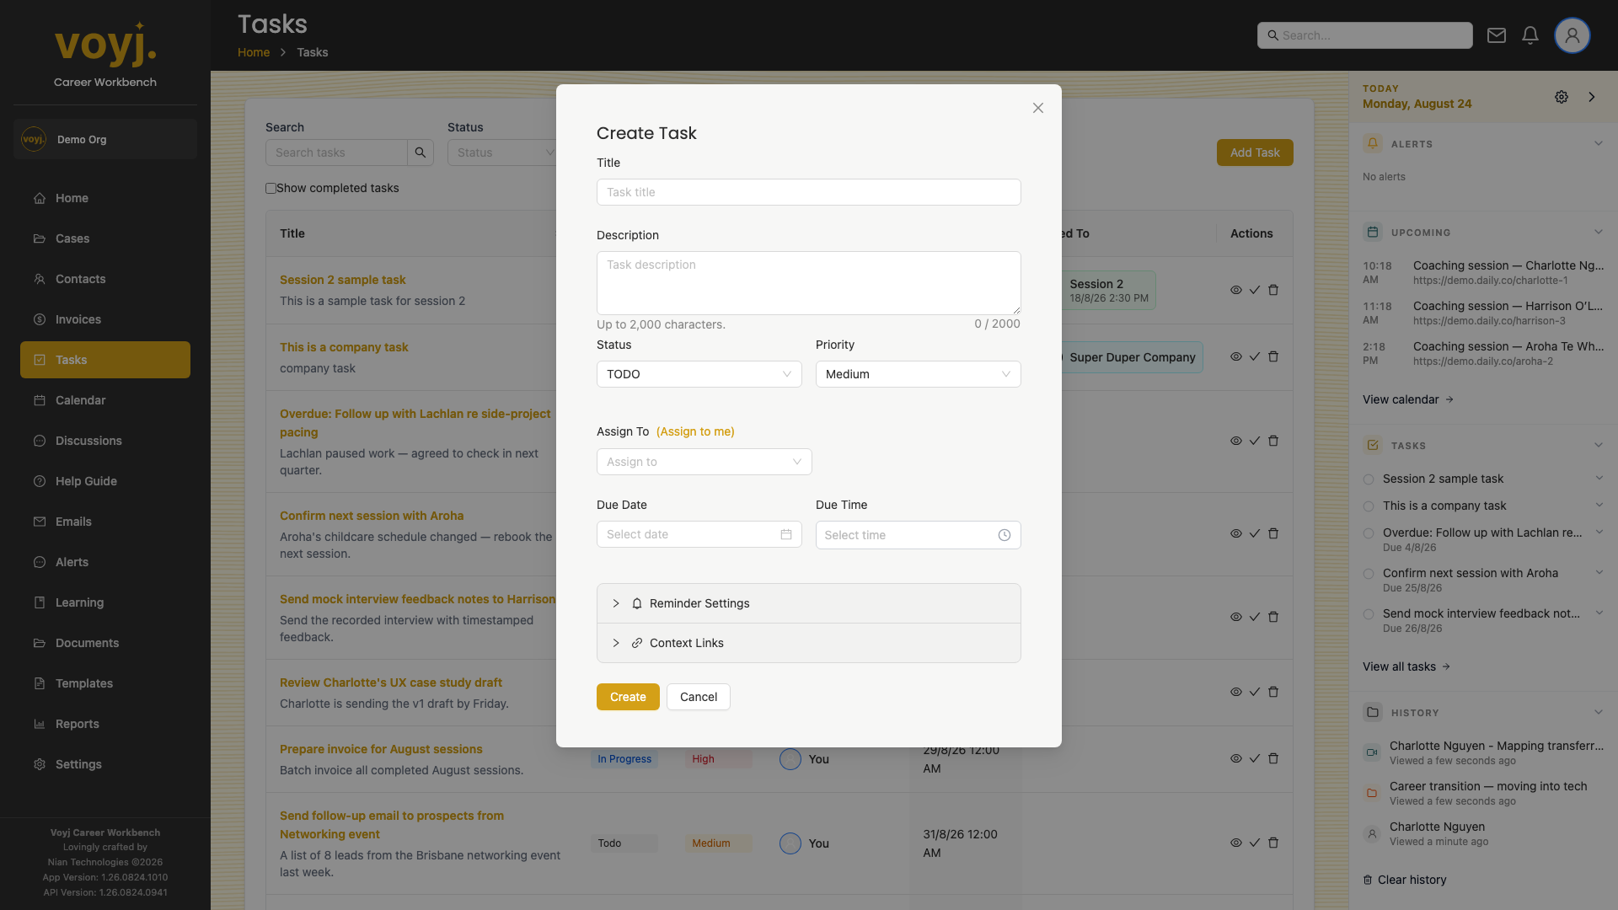Click Cancel in Create Task dialog
The width and height of the screenshot is (1618, 910).
pyautogui.click(x=699, y=697)
